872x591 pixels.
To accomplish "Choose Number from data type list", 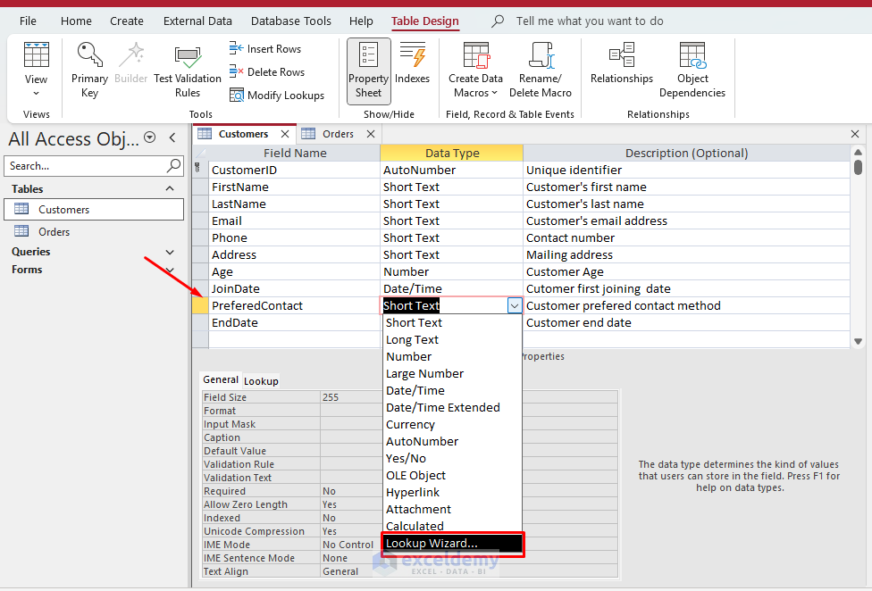I will [x=453, y=356].
